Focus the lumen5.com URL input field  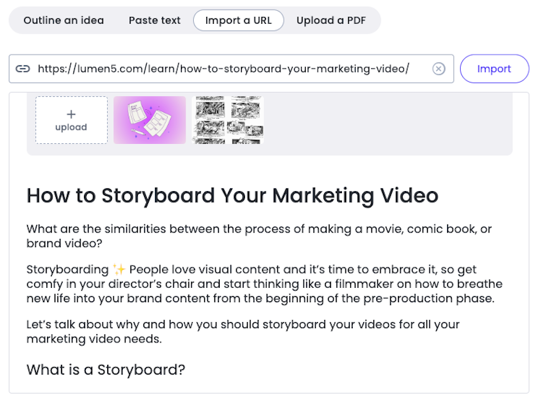231,69
